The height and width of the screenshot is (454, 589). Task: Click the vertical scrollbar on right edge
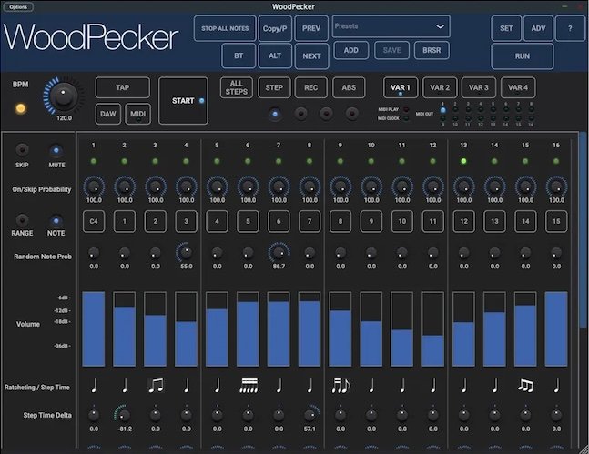coord(583,229)
